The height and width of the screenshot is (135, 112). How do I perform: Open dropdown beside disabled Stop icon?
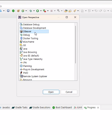pos(55,11)
